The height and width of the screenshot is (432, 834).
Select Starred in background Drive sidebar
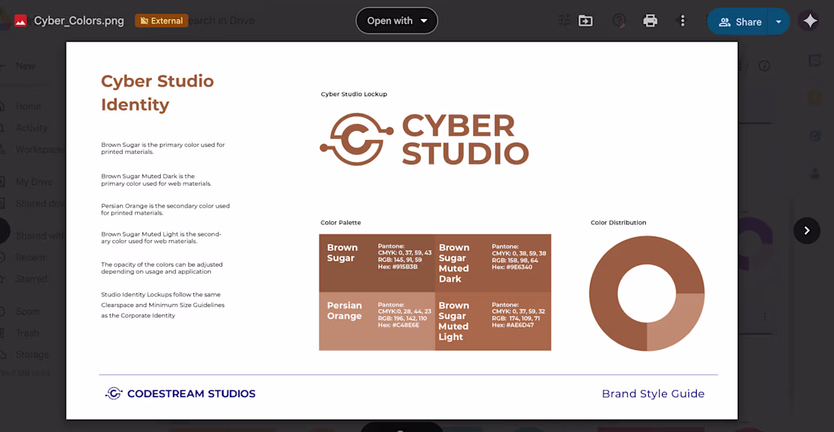point(31,279)
